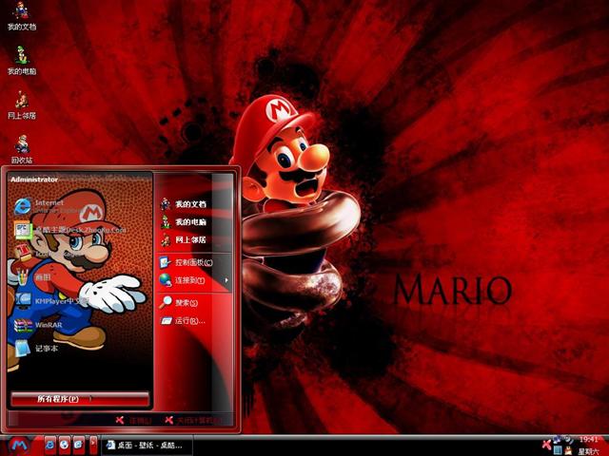Click the Mario M start button
The width and height of the screenshot is (609, 456).
point(19,446)
